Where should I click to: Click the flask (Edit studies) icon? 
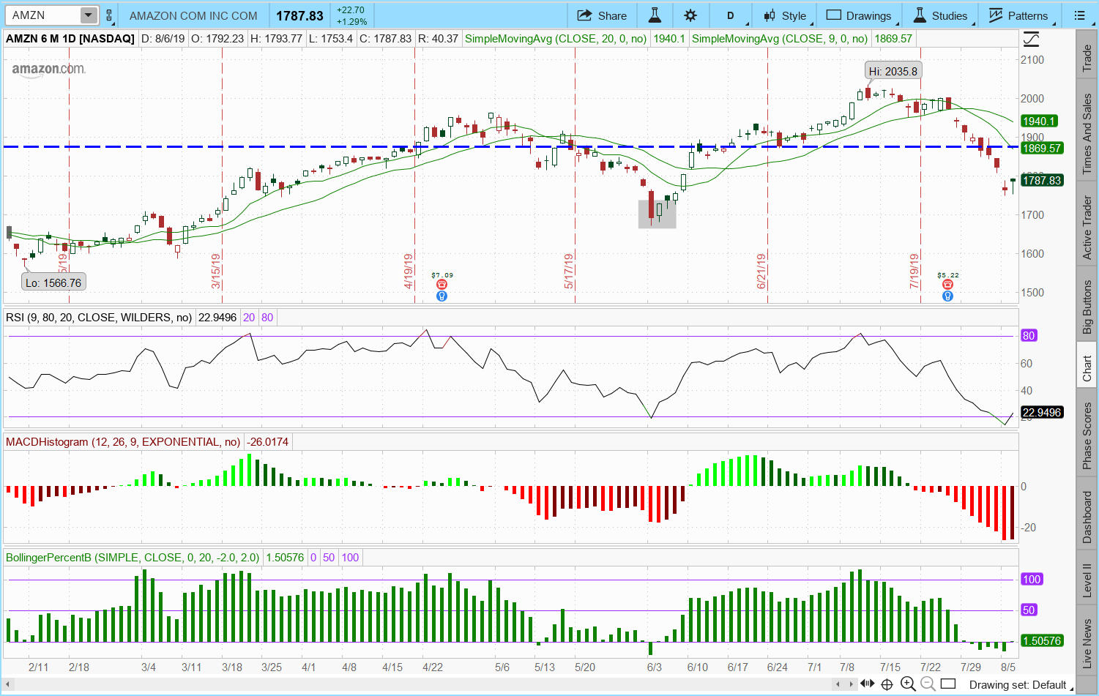pos(655,15)
